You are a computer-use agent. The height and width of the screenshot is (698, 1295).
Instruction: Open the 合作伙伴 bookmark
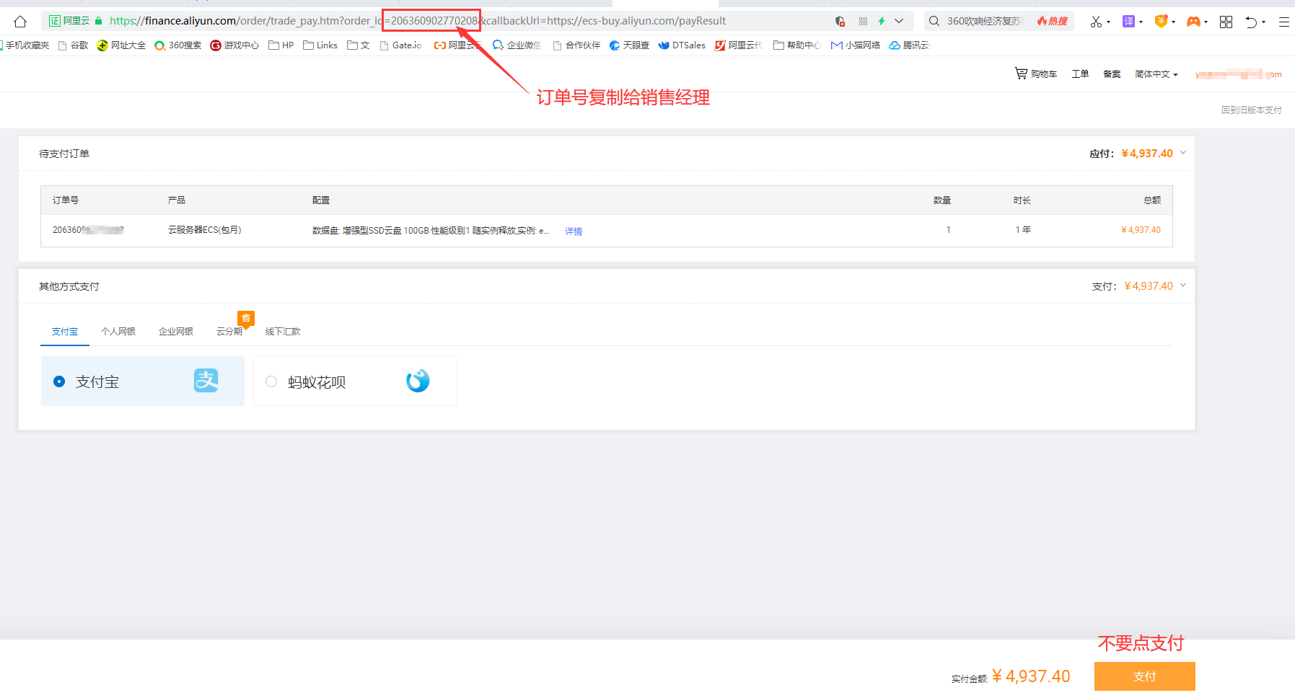click(576, 45)
